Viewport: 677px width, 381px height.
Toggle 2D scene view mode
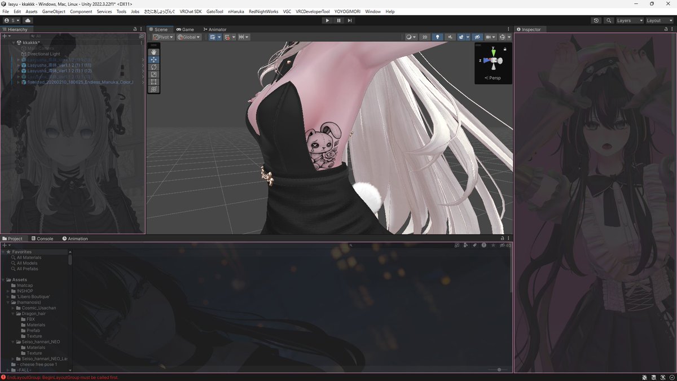point(425,37)
